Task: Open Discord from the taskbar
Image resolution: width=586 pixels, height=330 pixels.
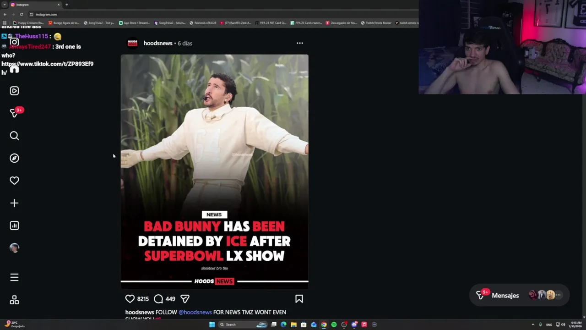Action: (354, 324)
